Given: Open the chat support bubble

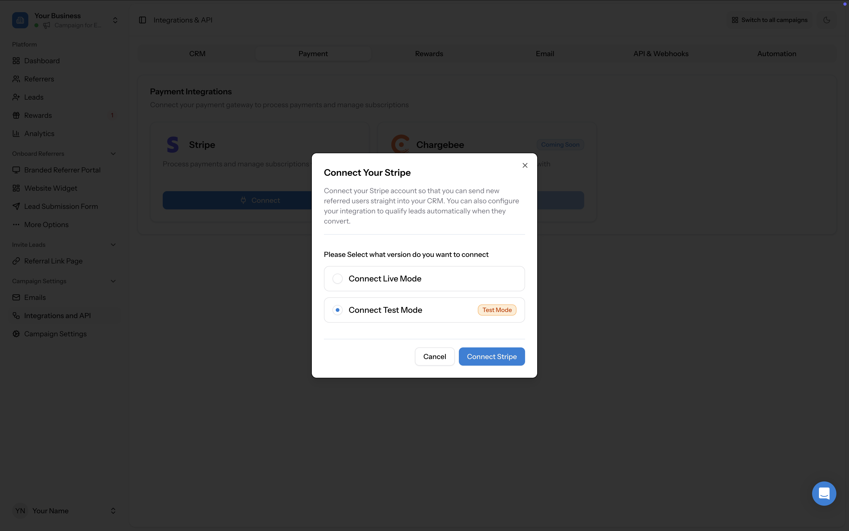Looking at the screenshot, I should 824,493.
